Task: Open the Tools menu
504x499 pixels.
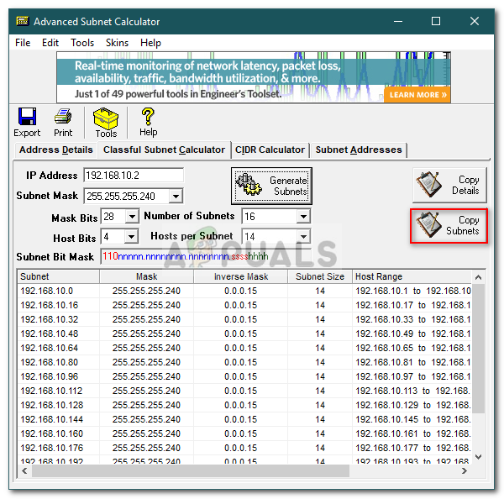Action: tap(82, 43)
